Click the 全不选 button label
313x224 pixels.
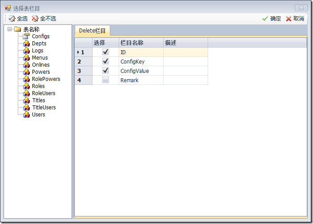(48, 19)
